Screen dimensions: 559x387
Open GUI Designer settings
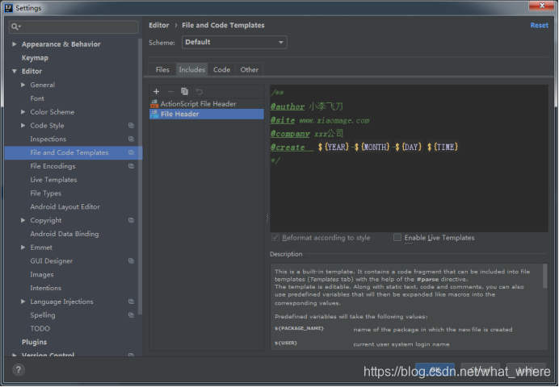[52, 260]
